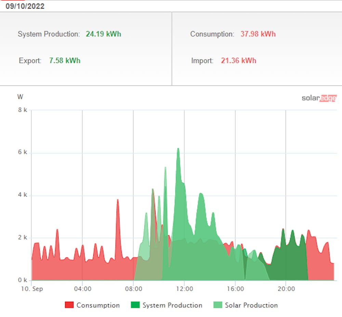Screen dimensions: 342x317
Task: Click the 0 k y-axis label
Action: [x=23, y=280]
